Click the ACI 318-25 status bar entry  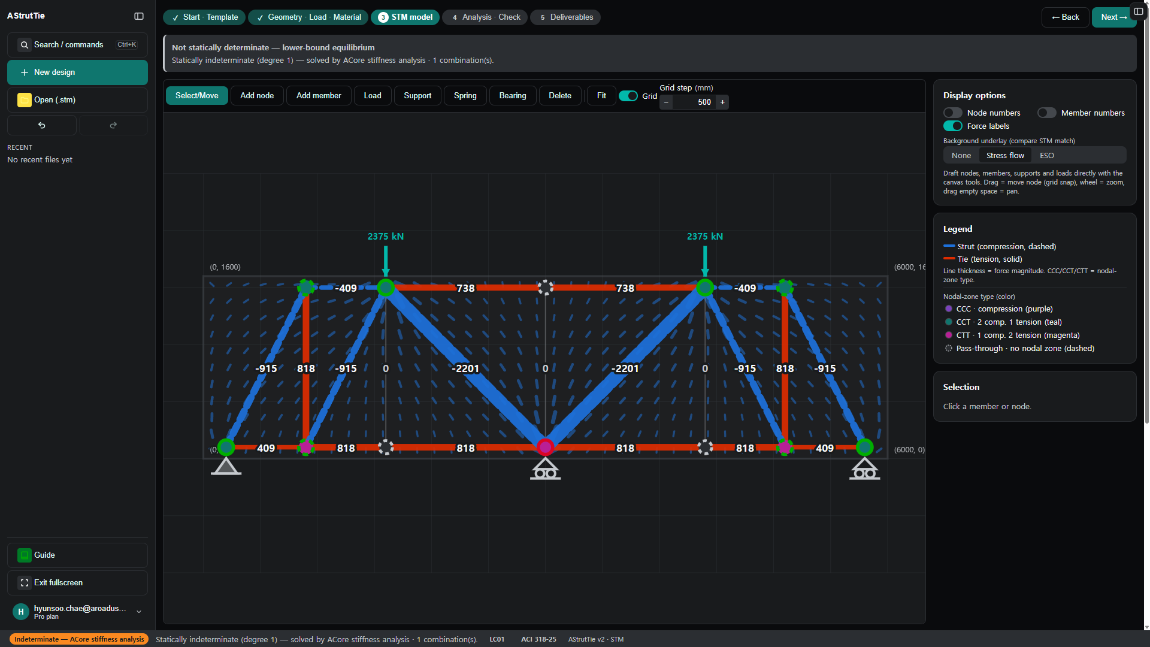point(538,639)
